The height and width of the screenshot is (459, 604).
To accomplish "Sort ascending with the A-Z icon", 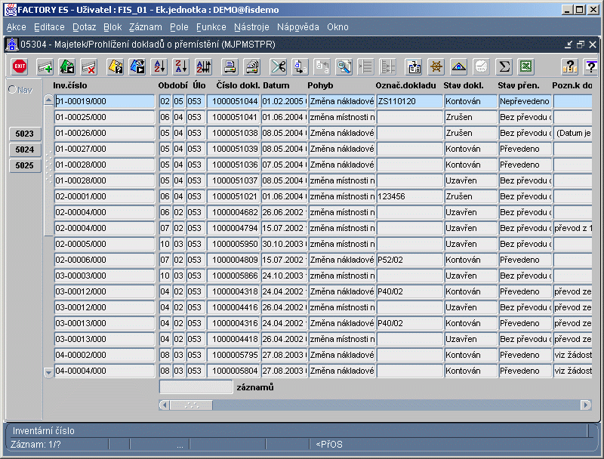I will coord(160,66).
